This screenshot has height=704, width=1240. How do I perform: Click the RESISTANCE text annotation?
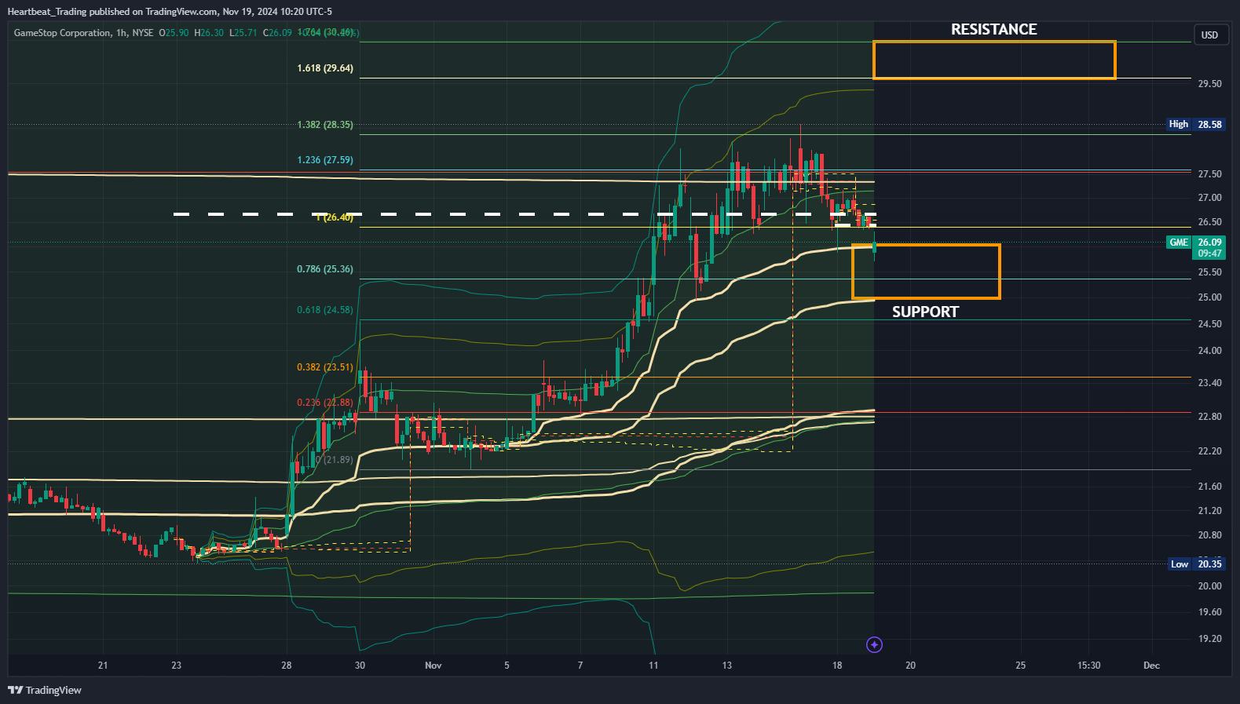(x=993, y=30)
